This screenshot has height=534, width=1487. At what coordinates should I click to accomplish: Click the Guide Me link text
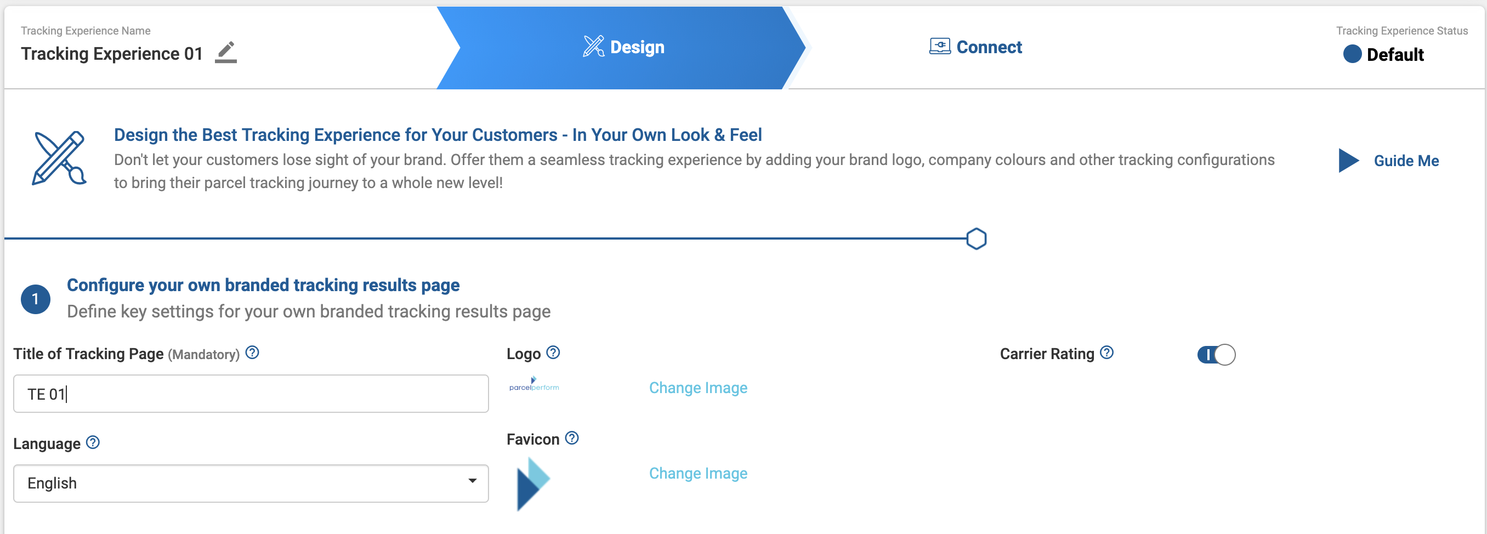[x=1406, y=161]
